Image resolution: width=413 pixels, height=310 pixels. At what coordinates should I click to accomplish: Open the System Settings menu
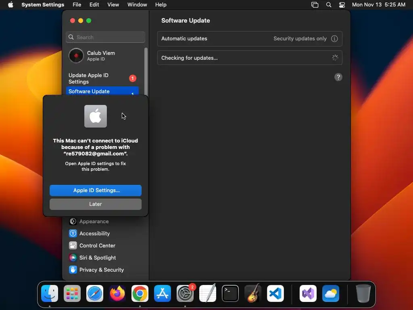43,4
